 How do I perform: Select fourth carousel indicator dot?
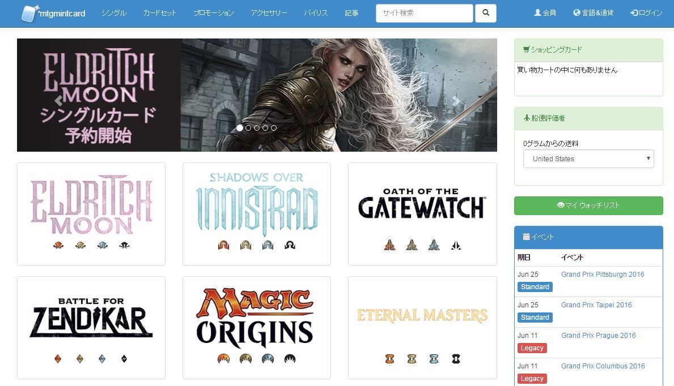coord(265,128)
